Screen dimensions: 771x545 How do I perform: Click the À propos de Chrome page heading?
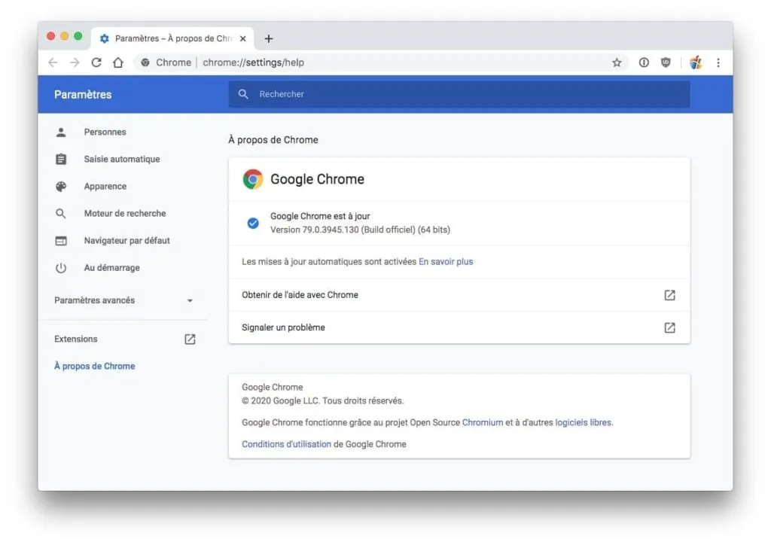tap(273, 139)
